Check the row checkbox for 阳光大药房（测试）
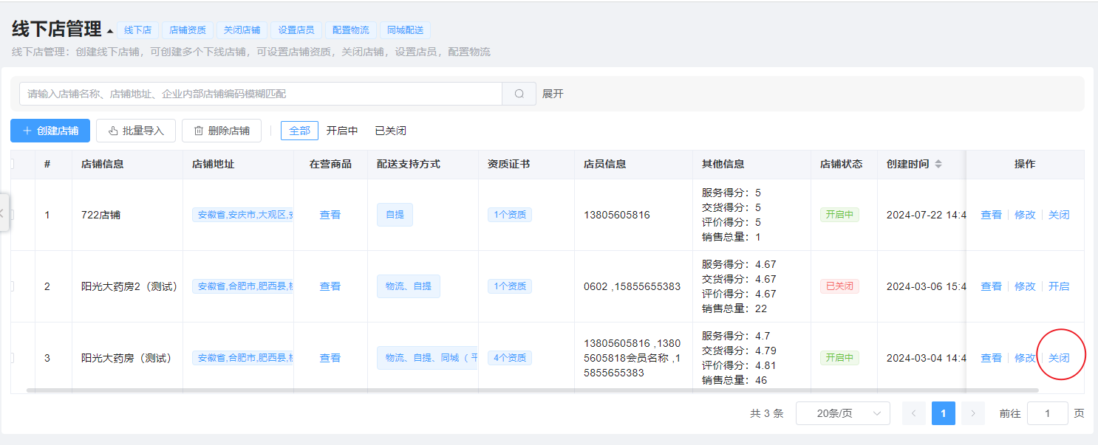The height and width of the screenshot is (445, 1098). click(12, 358)
